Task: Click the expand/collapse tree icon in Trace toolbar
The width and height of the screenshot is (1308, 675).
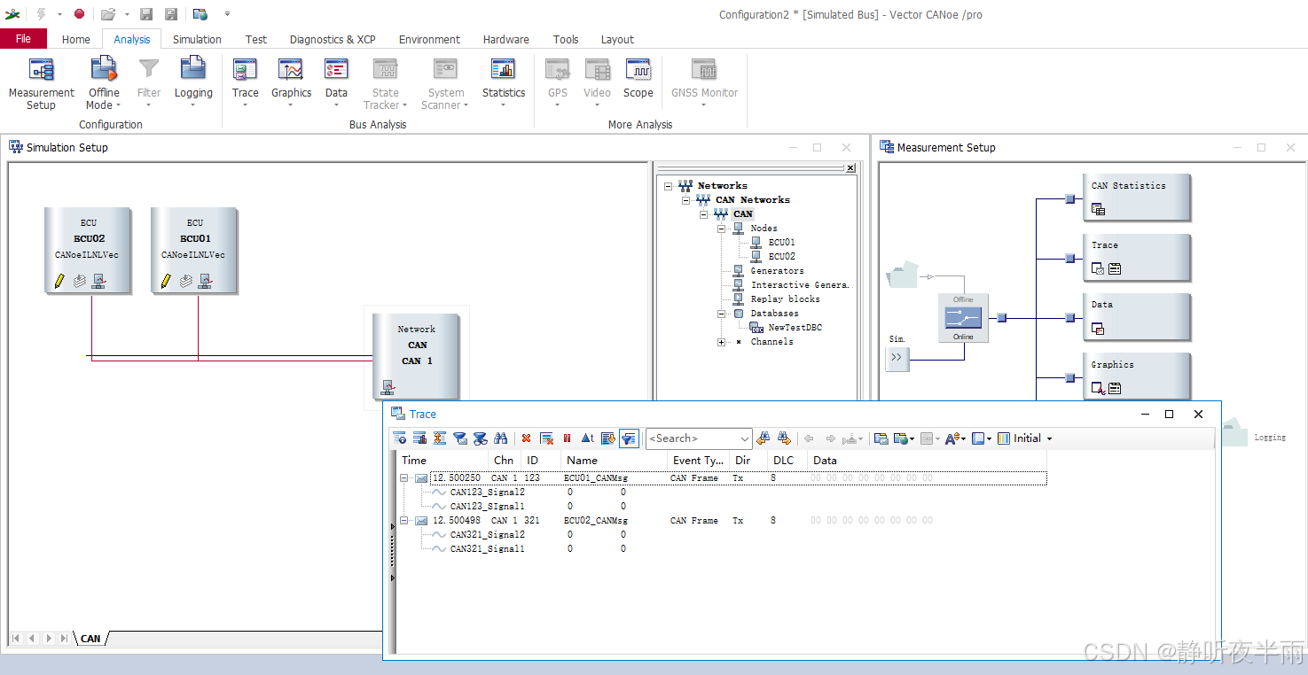Action: coord(440,438)
